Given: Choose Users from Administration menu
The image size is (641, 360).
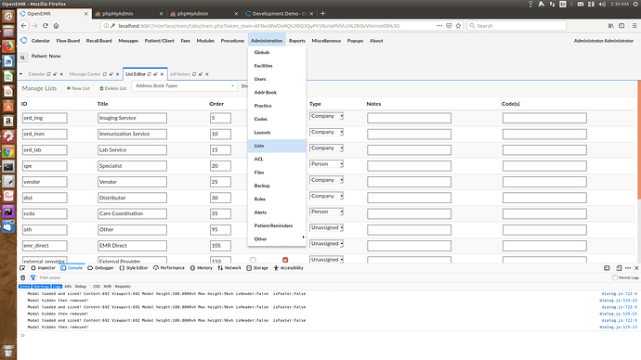Looking at the screenshot, I should [x=277, y=79].
